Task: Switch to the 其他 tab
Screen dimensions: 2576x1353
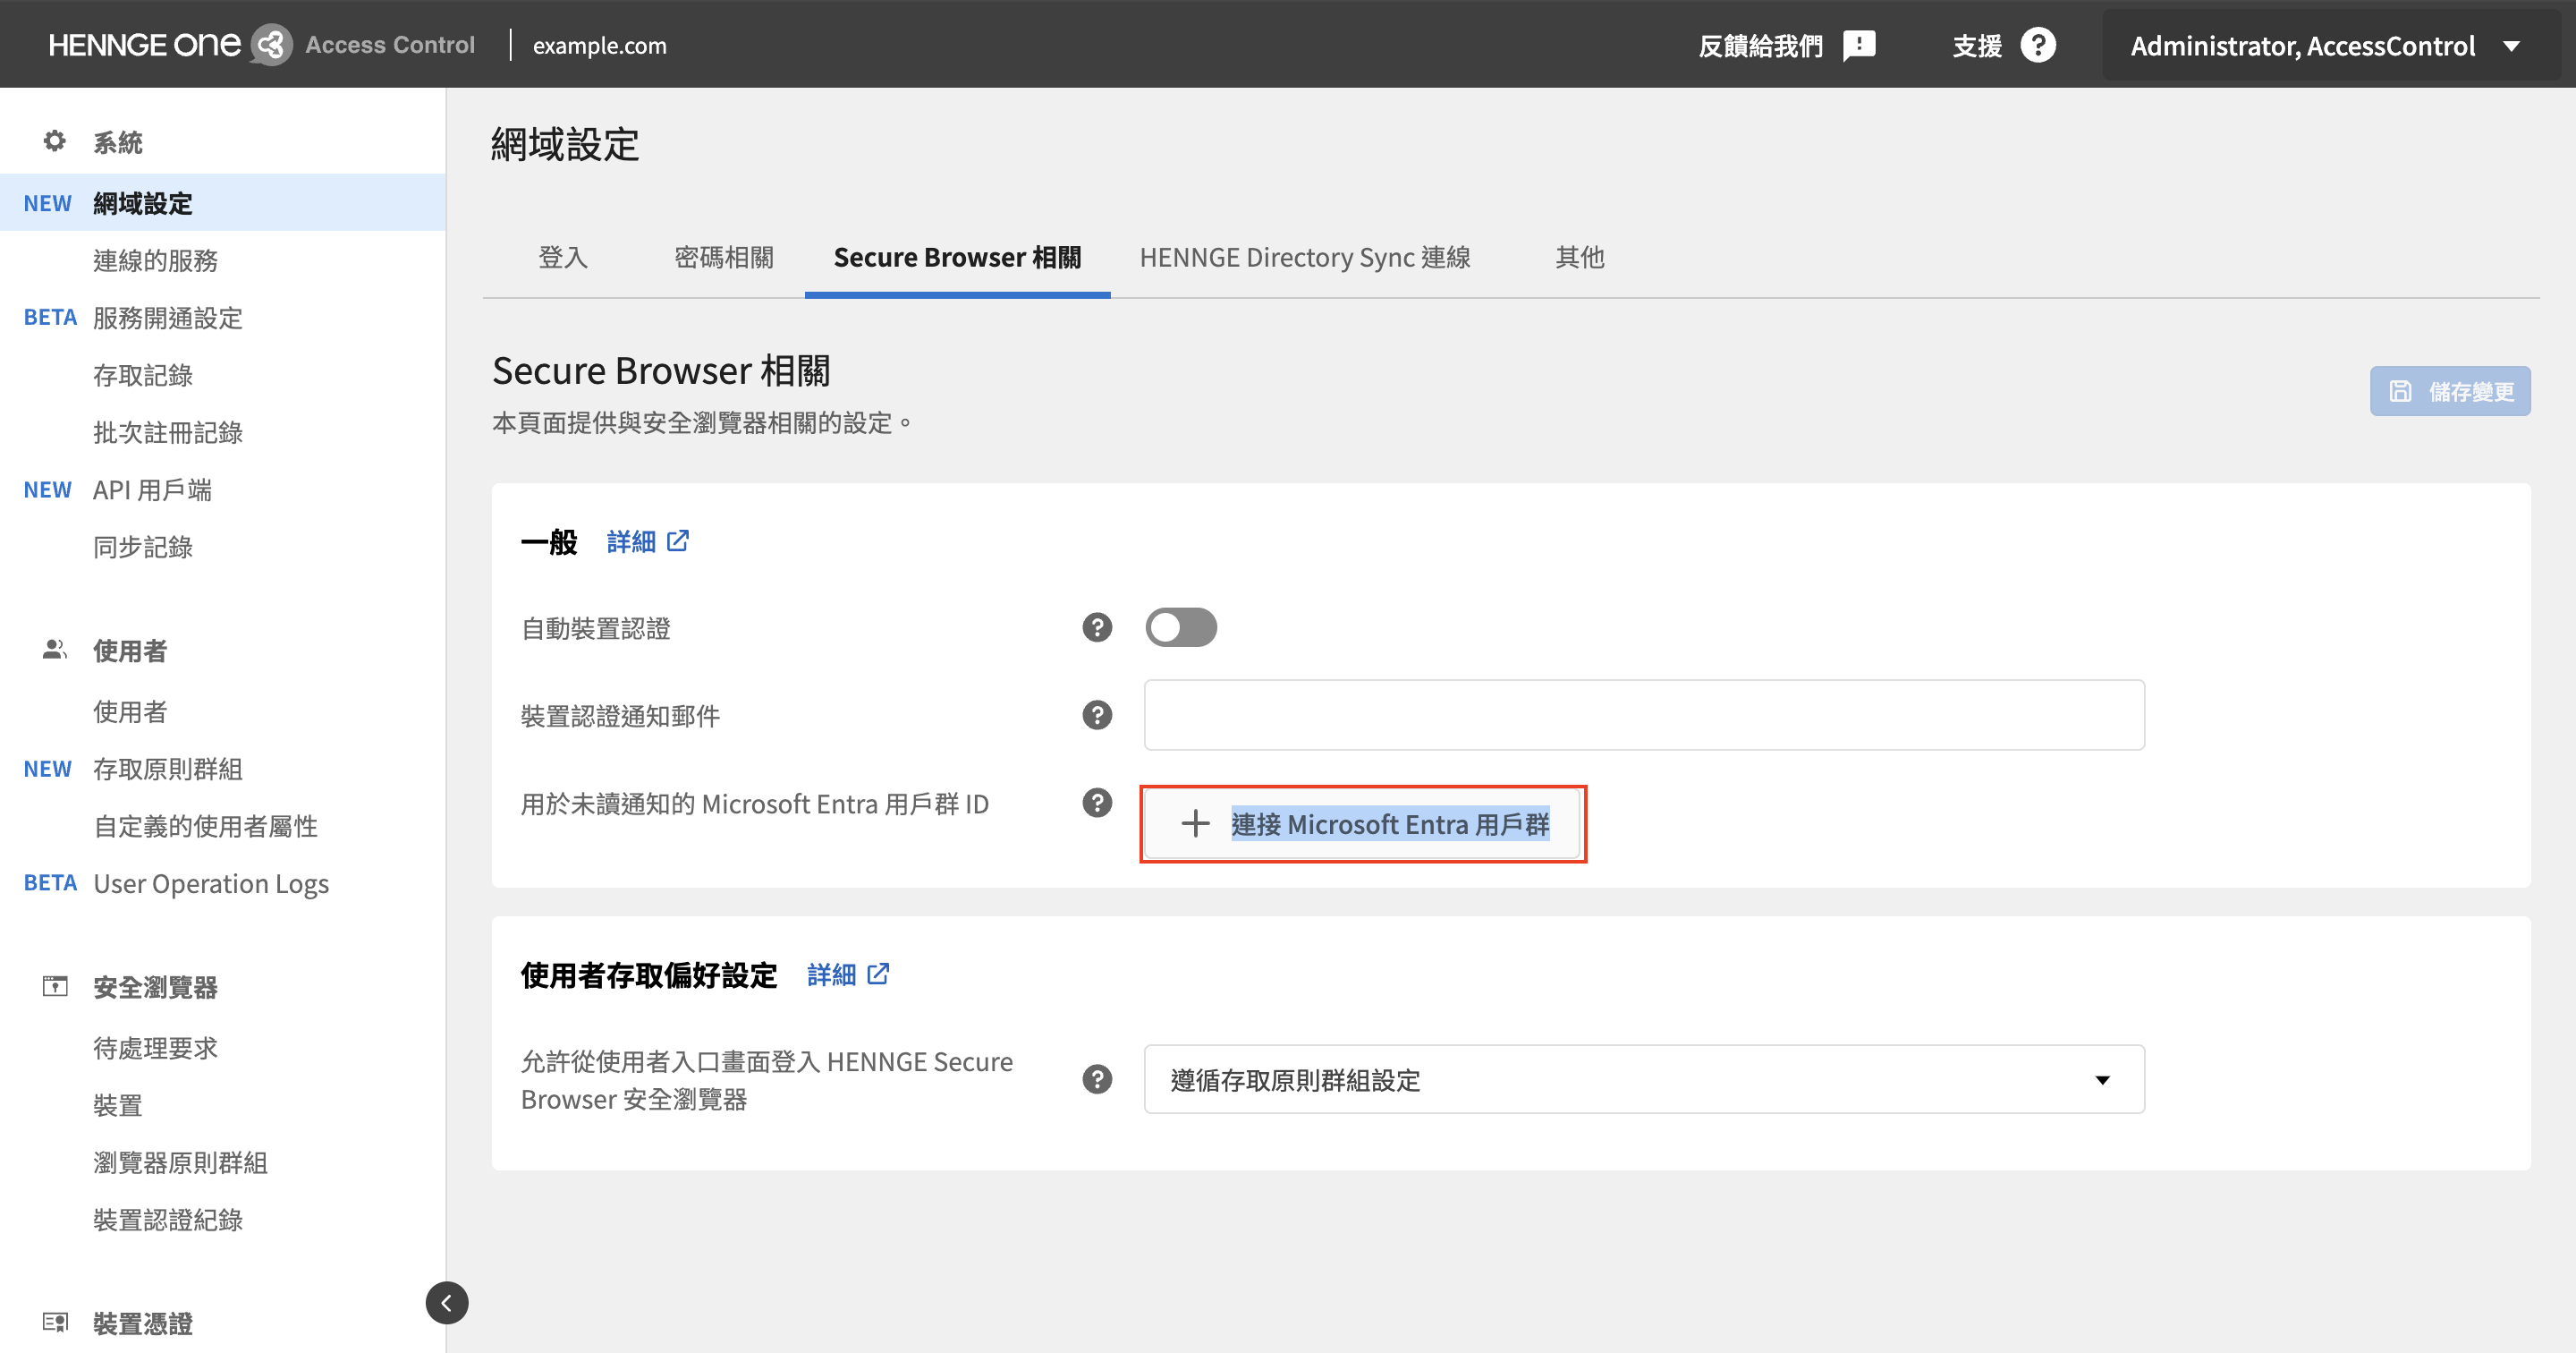Action: (x=1580, y=257)
